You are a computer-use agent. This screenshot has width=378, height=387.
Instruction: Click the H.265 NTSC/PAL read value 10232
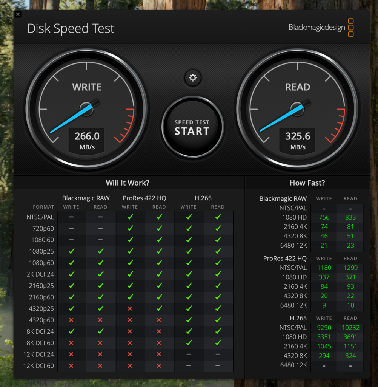coord(350,328)
